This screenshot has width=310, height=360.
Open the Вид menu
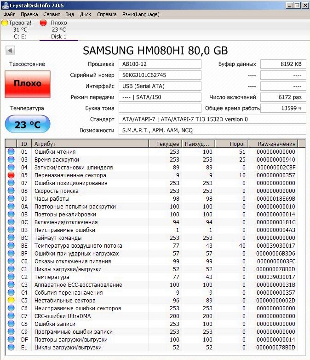coord(70,14)
